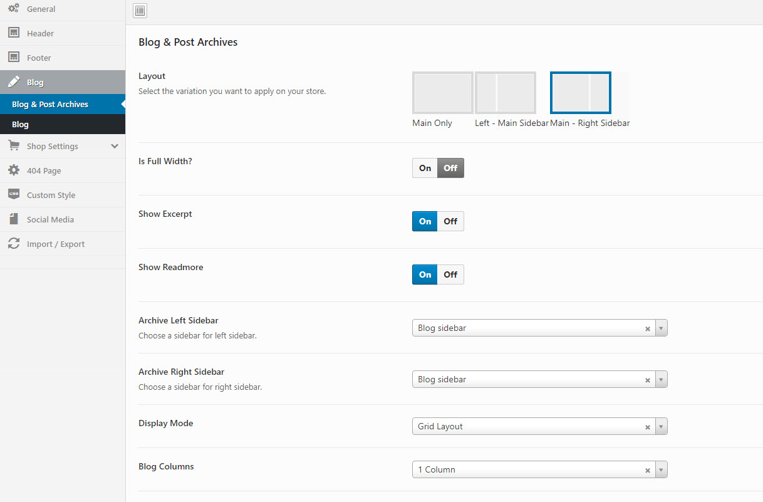
Task: Open the General settings section
Action: coord(63,9)
